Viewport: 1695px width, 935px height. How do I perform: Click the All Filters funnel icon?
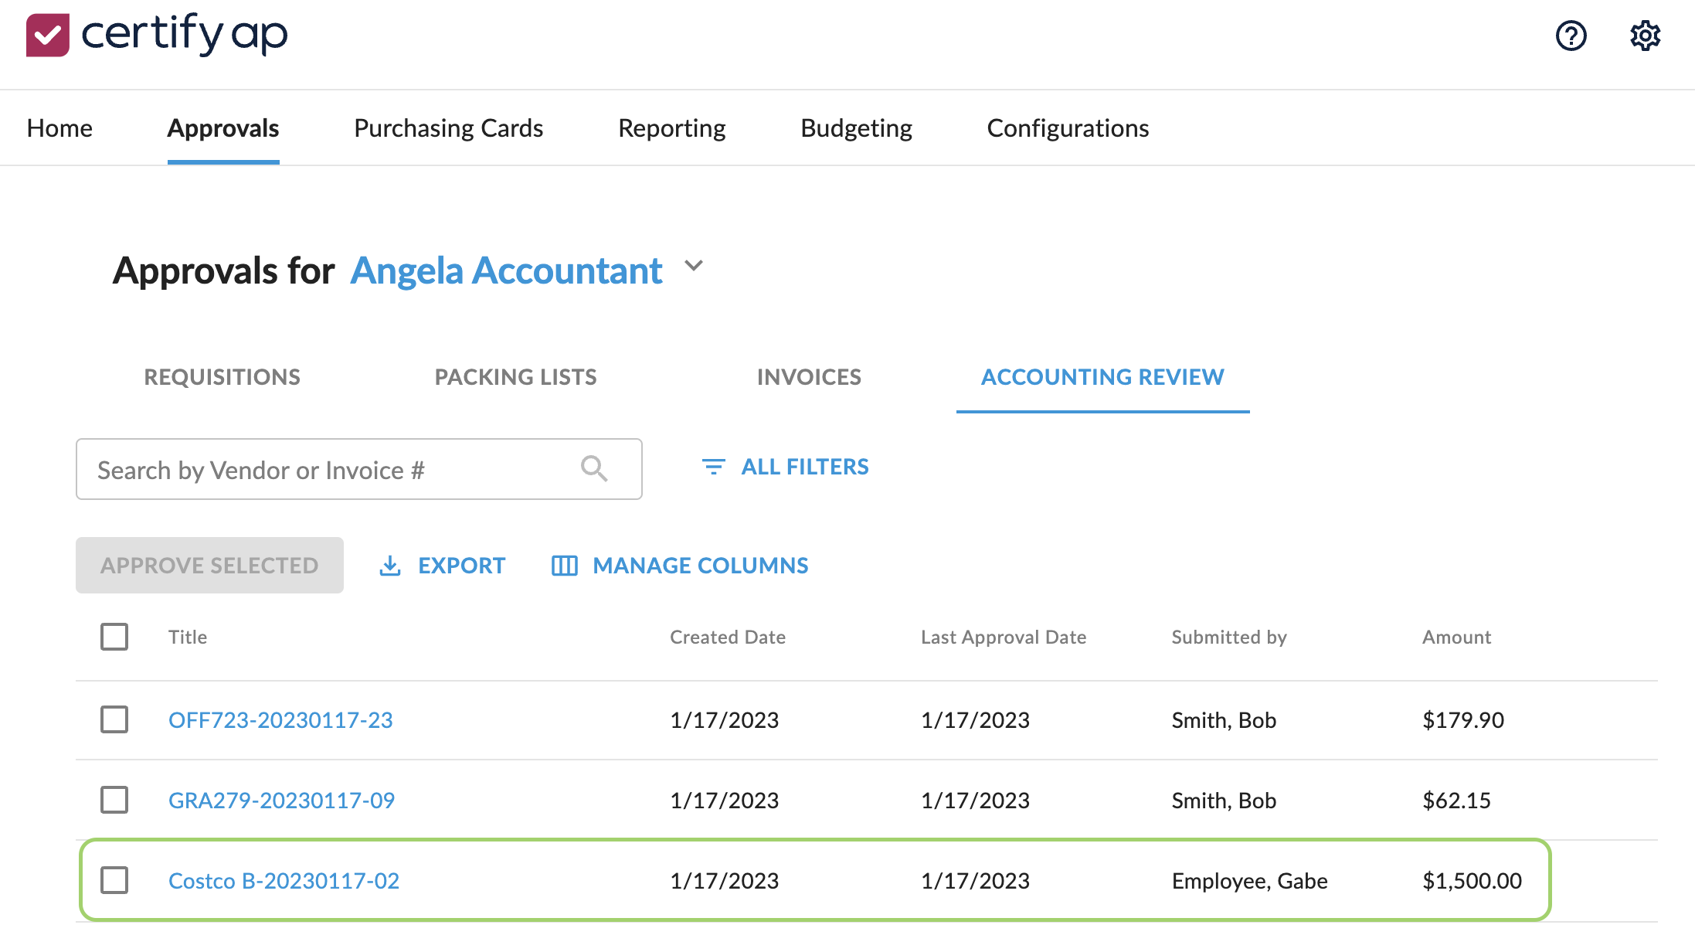713,467
